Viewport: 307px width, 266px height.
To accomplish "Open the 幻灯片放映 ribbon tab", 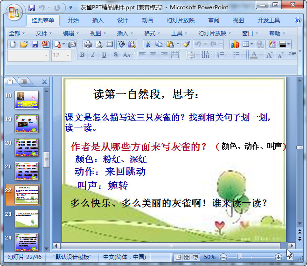I will coord(181,20).
